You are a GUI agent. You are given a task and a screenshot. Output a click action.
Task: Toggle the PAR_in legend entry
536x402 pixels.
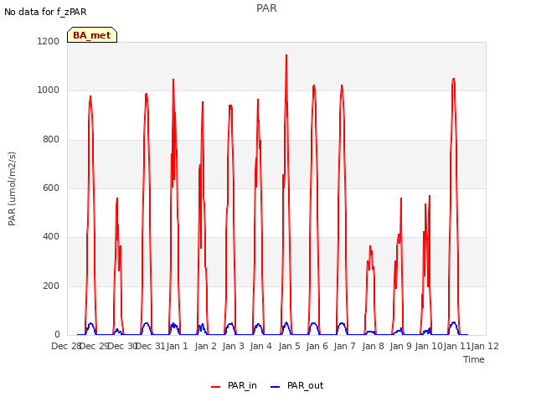(234, 385)
